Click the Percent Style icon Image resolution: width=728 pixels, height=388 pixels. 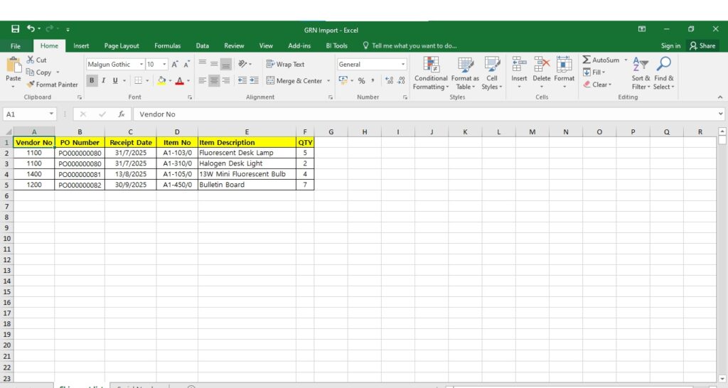click(x=361, y=81)
